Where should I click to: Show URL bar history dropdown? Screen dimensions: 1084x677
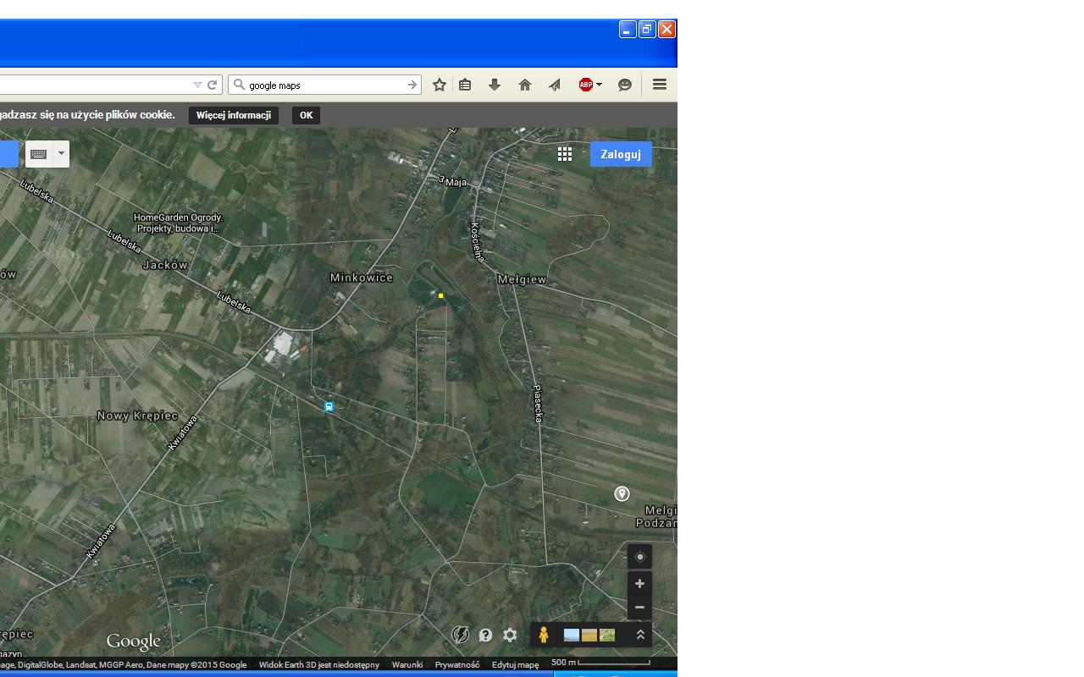[197, 85]
